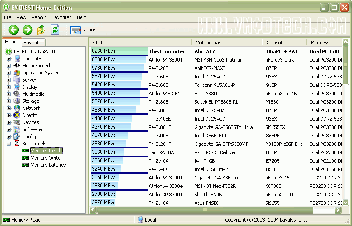The height and width of the screenshot is (226, 352).
Task: Select the Memory Write label
Action: tap(46, 158)
